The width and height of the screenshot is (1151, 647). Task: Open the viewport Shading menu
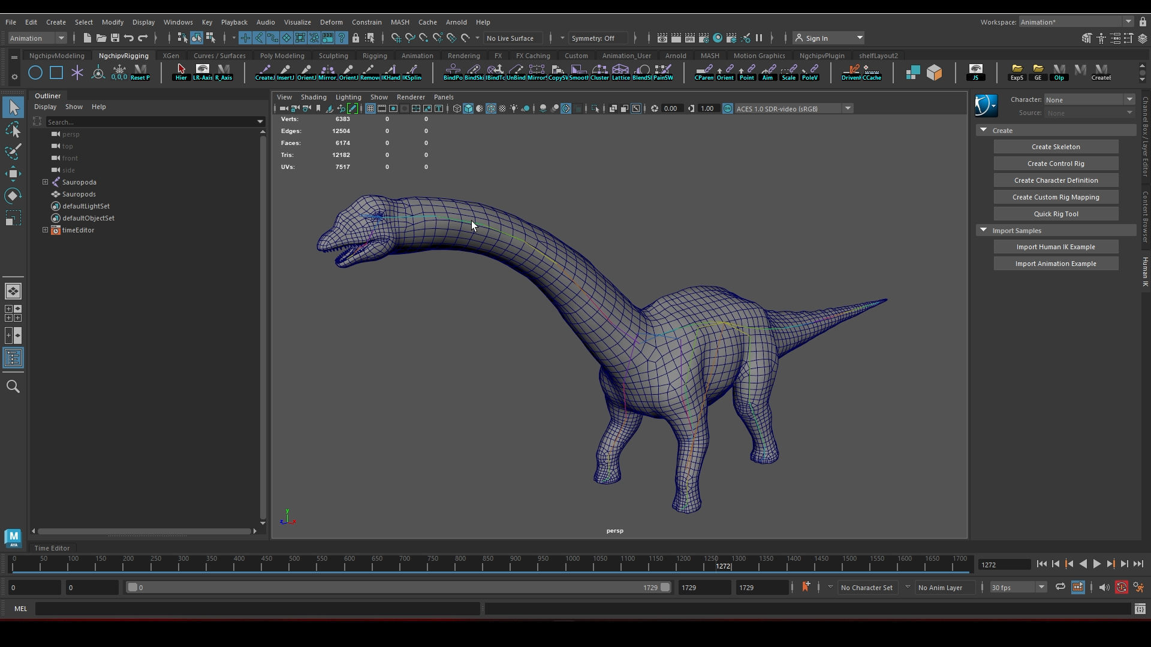(314, 97)
